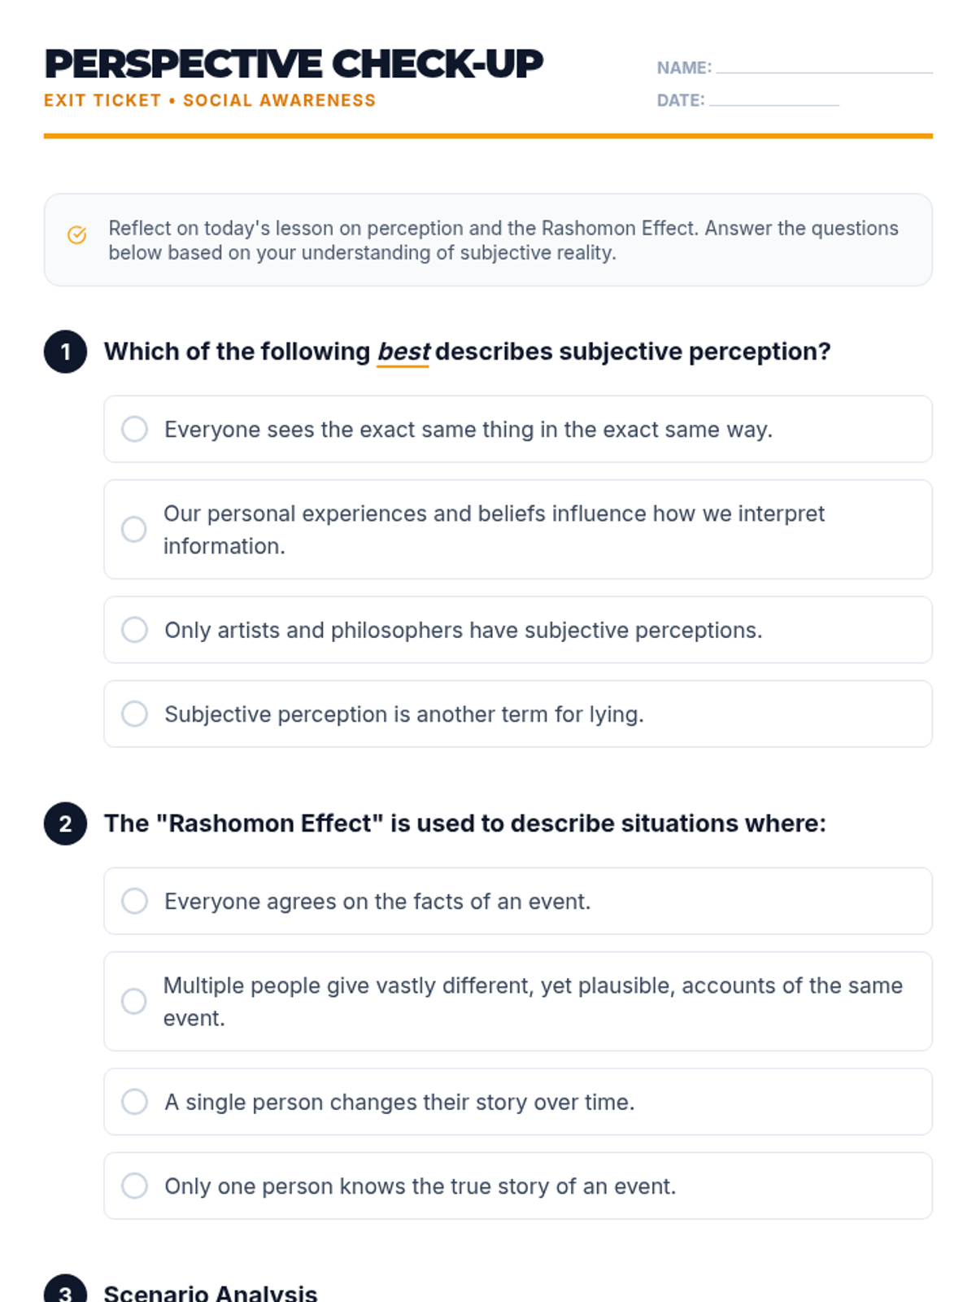This screenshot has height=1302, width=976.
Task: Click the 'Exit Ticket • Social Awareness' subtitle
Action: coord(210,100)
